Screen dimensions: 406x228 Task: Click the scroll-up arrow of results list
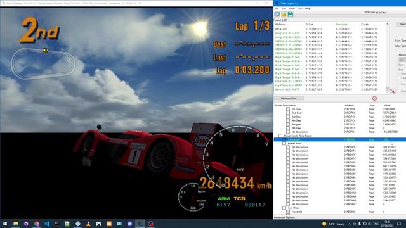388,24
